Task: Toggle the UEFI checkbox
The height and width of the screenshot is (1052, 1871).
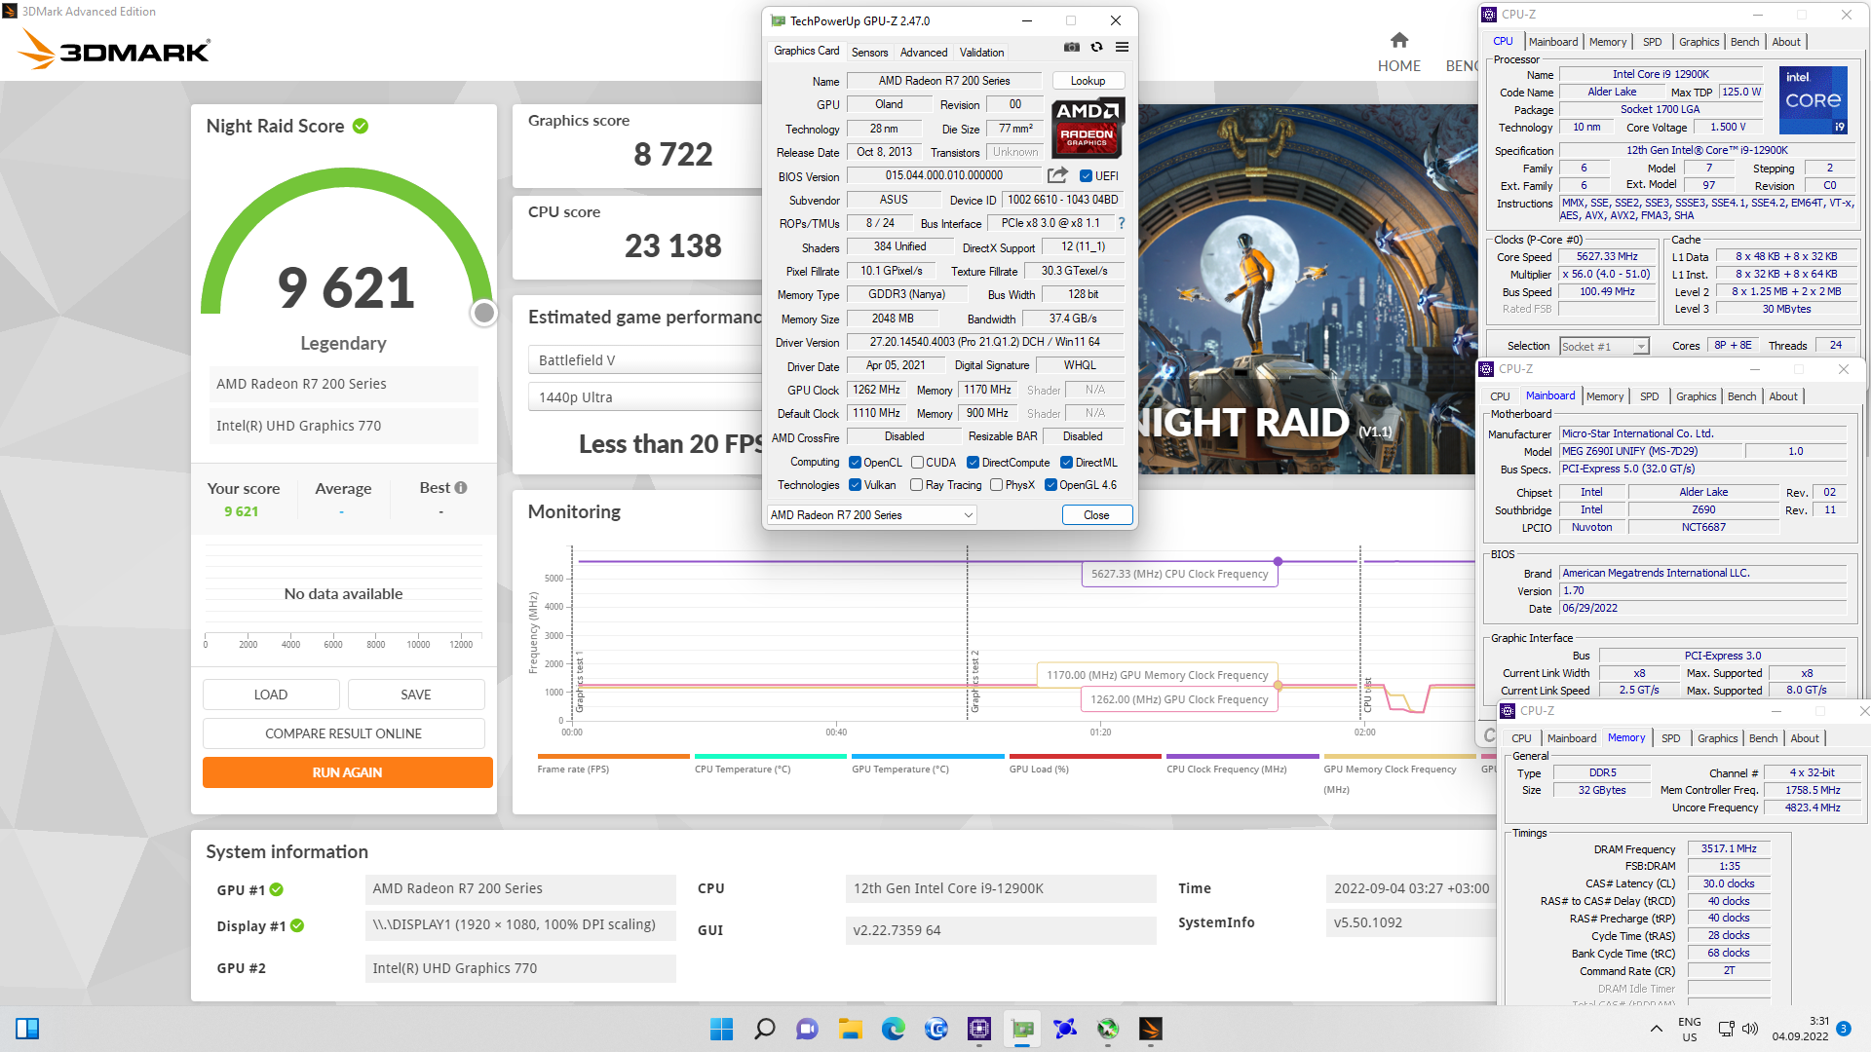Action: pos(1086,176)
